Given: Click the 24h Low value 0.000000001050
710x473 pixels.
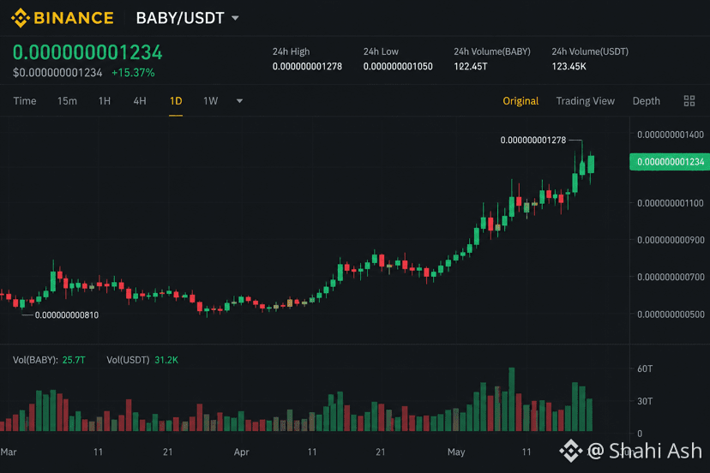Looking at the screenshot, I should point(398,67).
